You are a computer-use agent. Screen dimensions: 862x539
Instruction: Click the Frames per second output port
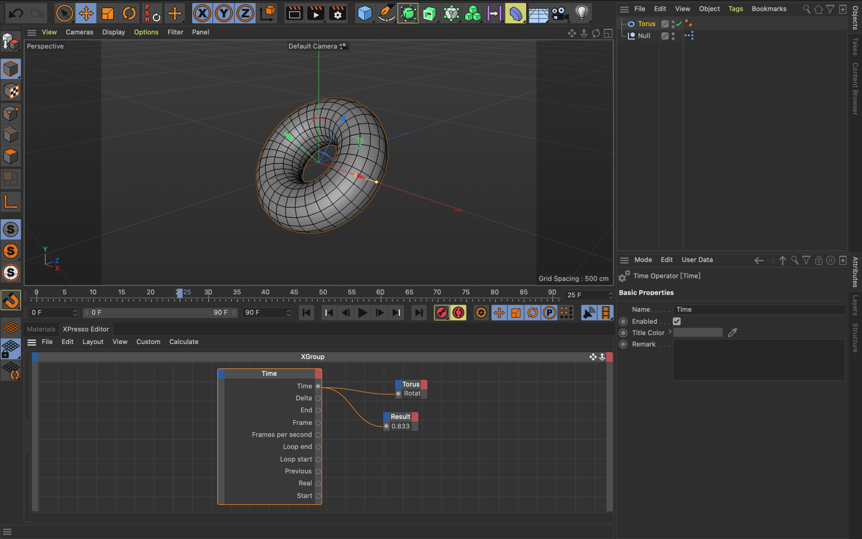tap(318, 435)
